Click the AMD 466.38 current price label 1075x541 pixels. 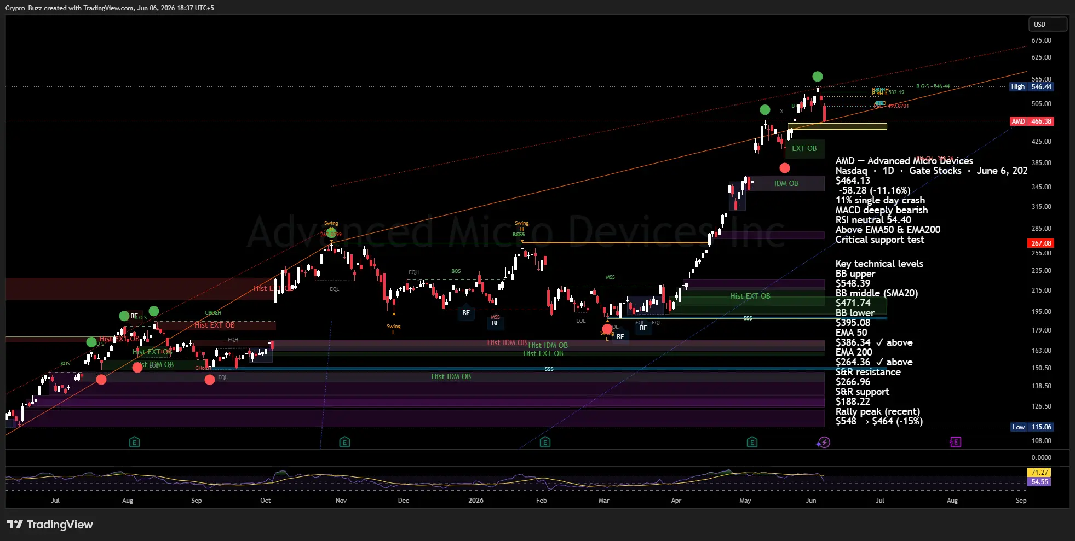[1032, 121]
